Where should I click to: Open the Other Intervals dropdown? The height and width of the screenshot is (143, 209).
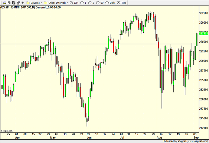point(56,3)
